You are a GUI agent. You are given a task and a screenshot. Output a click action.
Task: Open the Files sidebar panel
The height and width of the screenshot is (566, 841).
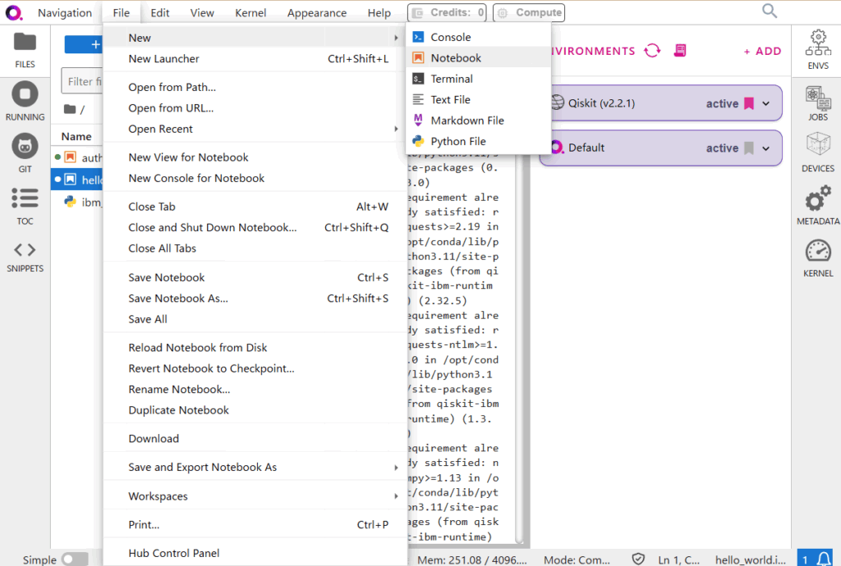coord(25,49)
